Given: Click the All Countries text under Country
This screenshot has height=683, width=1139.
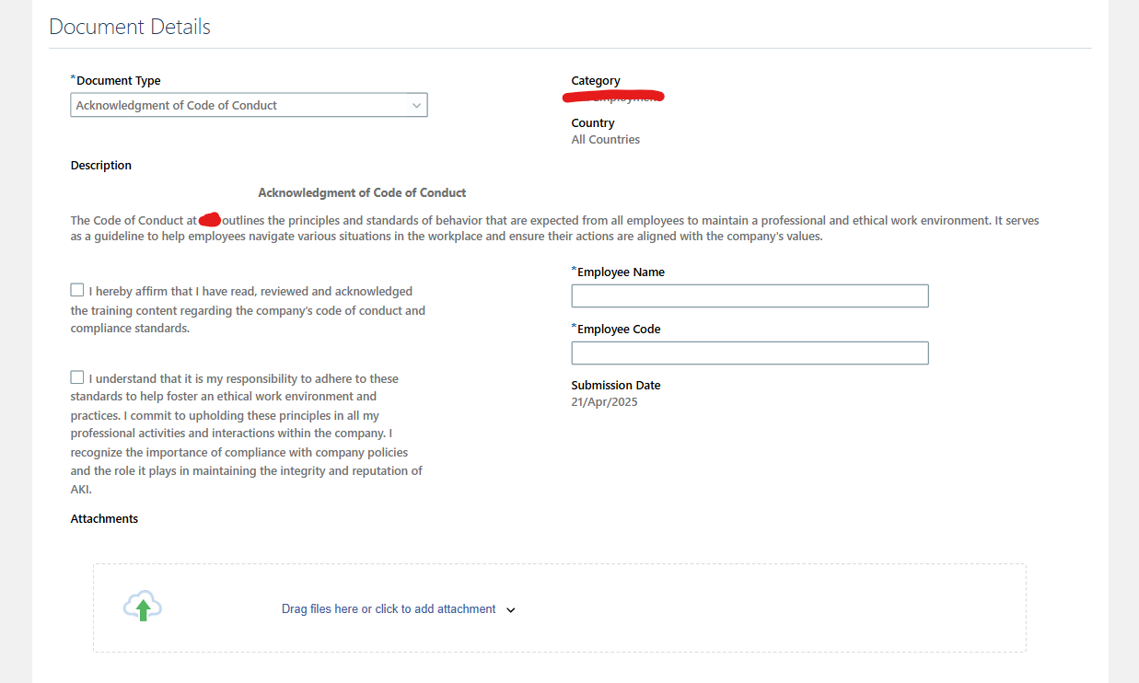Looking at the screenshot, I should 605,139.
